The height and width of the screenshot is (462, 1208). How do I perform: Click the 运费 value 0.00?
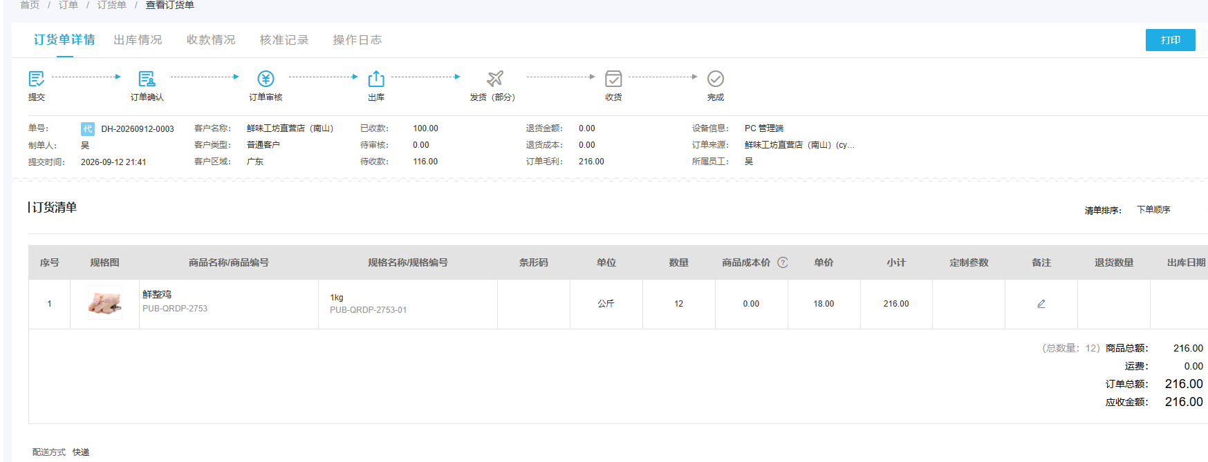tap(1193, 366)
